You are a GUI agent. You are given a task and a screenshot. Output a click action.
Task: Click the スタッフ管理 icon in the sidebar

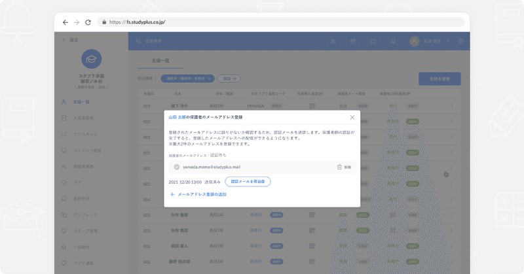tap(64, 231)
